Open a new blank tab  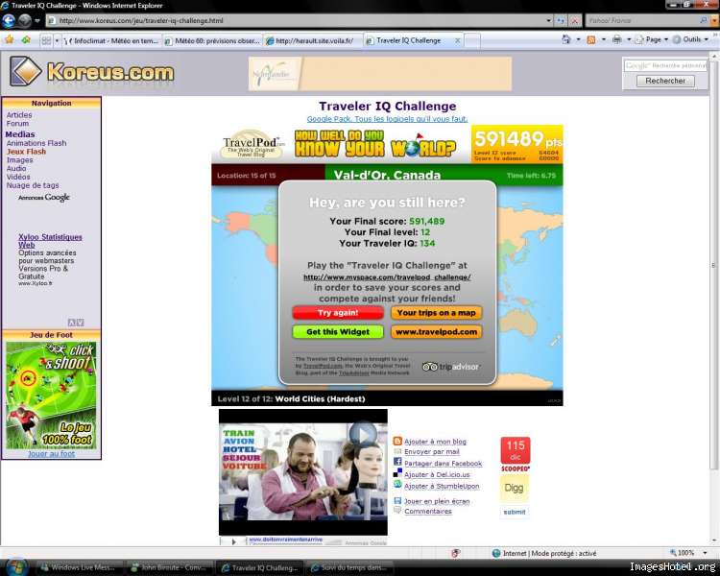pos(472,41)
